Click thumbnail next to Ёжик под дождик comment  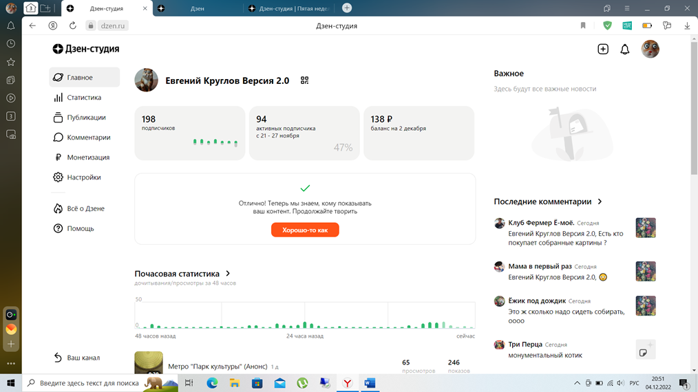646,305
